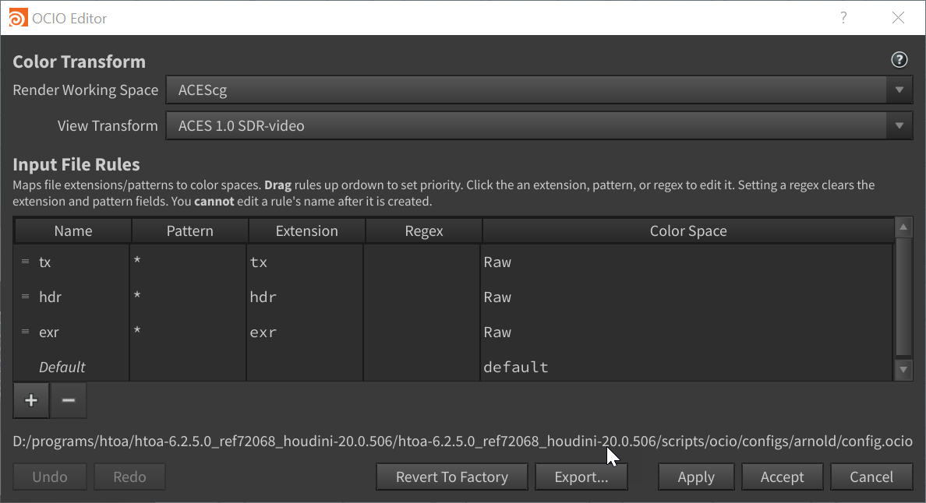Screen dimensions: 926x503
Task: Open the circled question-mark help icon
Action: point(899,59)
